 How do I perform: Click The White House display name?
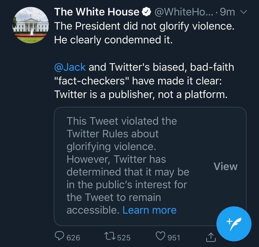[97, 12]
